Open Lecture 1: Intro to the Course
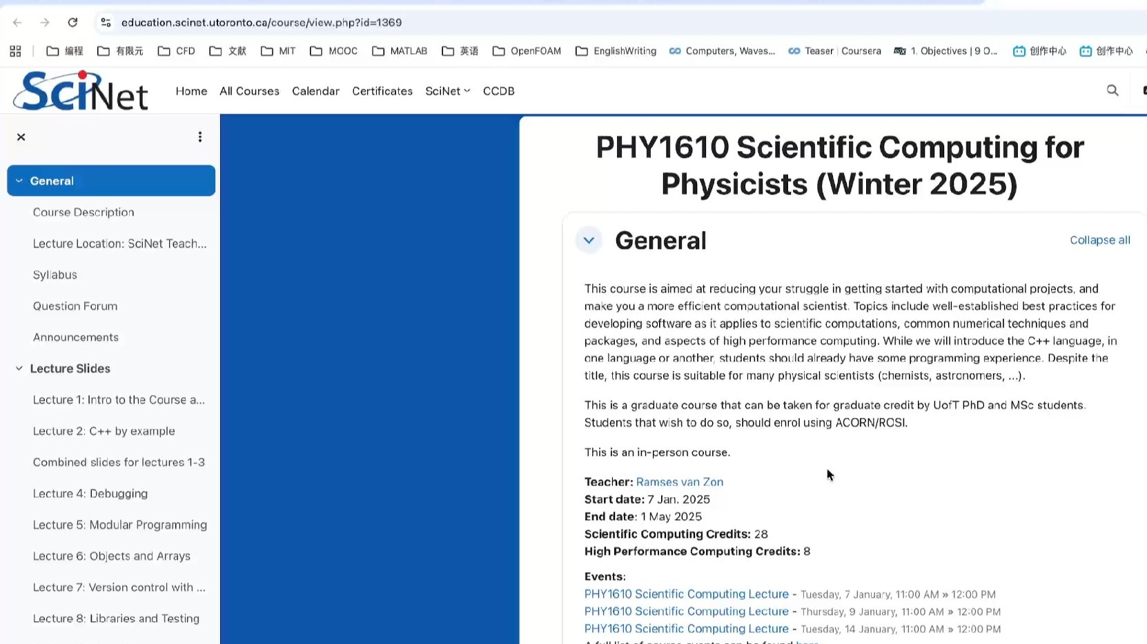 coord(119,400)
